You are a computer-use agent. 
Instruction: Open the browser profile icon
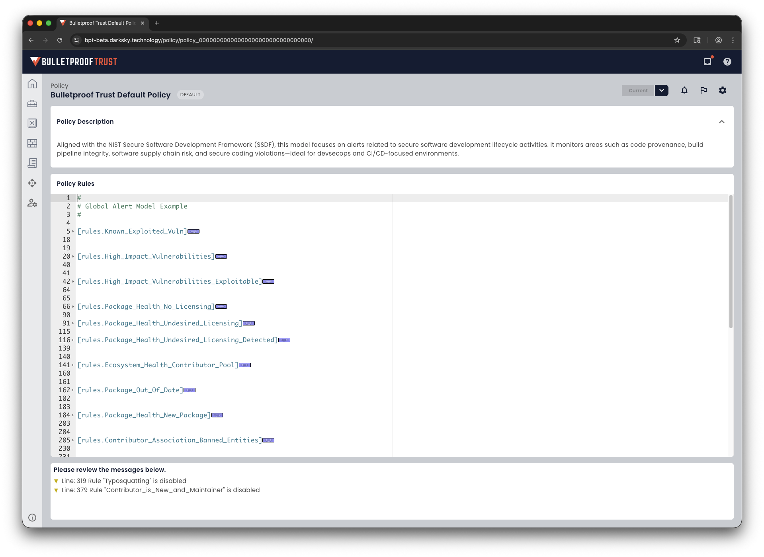[719, 40]
